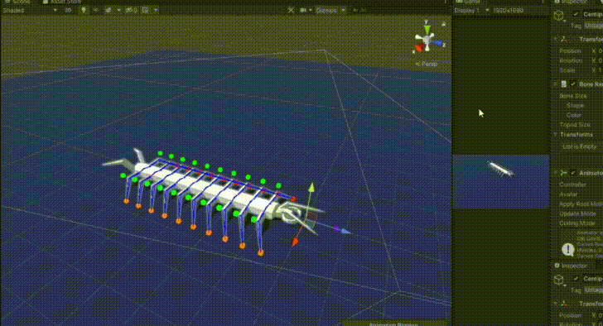Click the Persp projection label

427,65
